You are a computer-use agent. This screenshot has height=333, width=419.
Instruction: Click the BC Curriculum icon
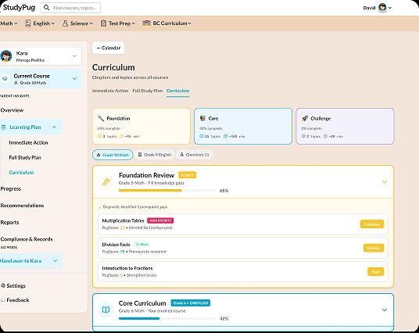(146, 23)
